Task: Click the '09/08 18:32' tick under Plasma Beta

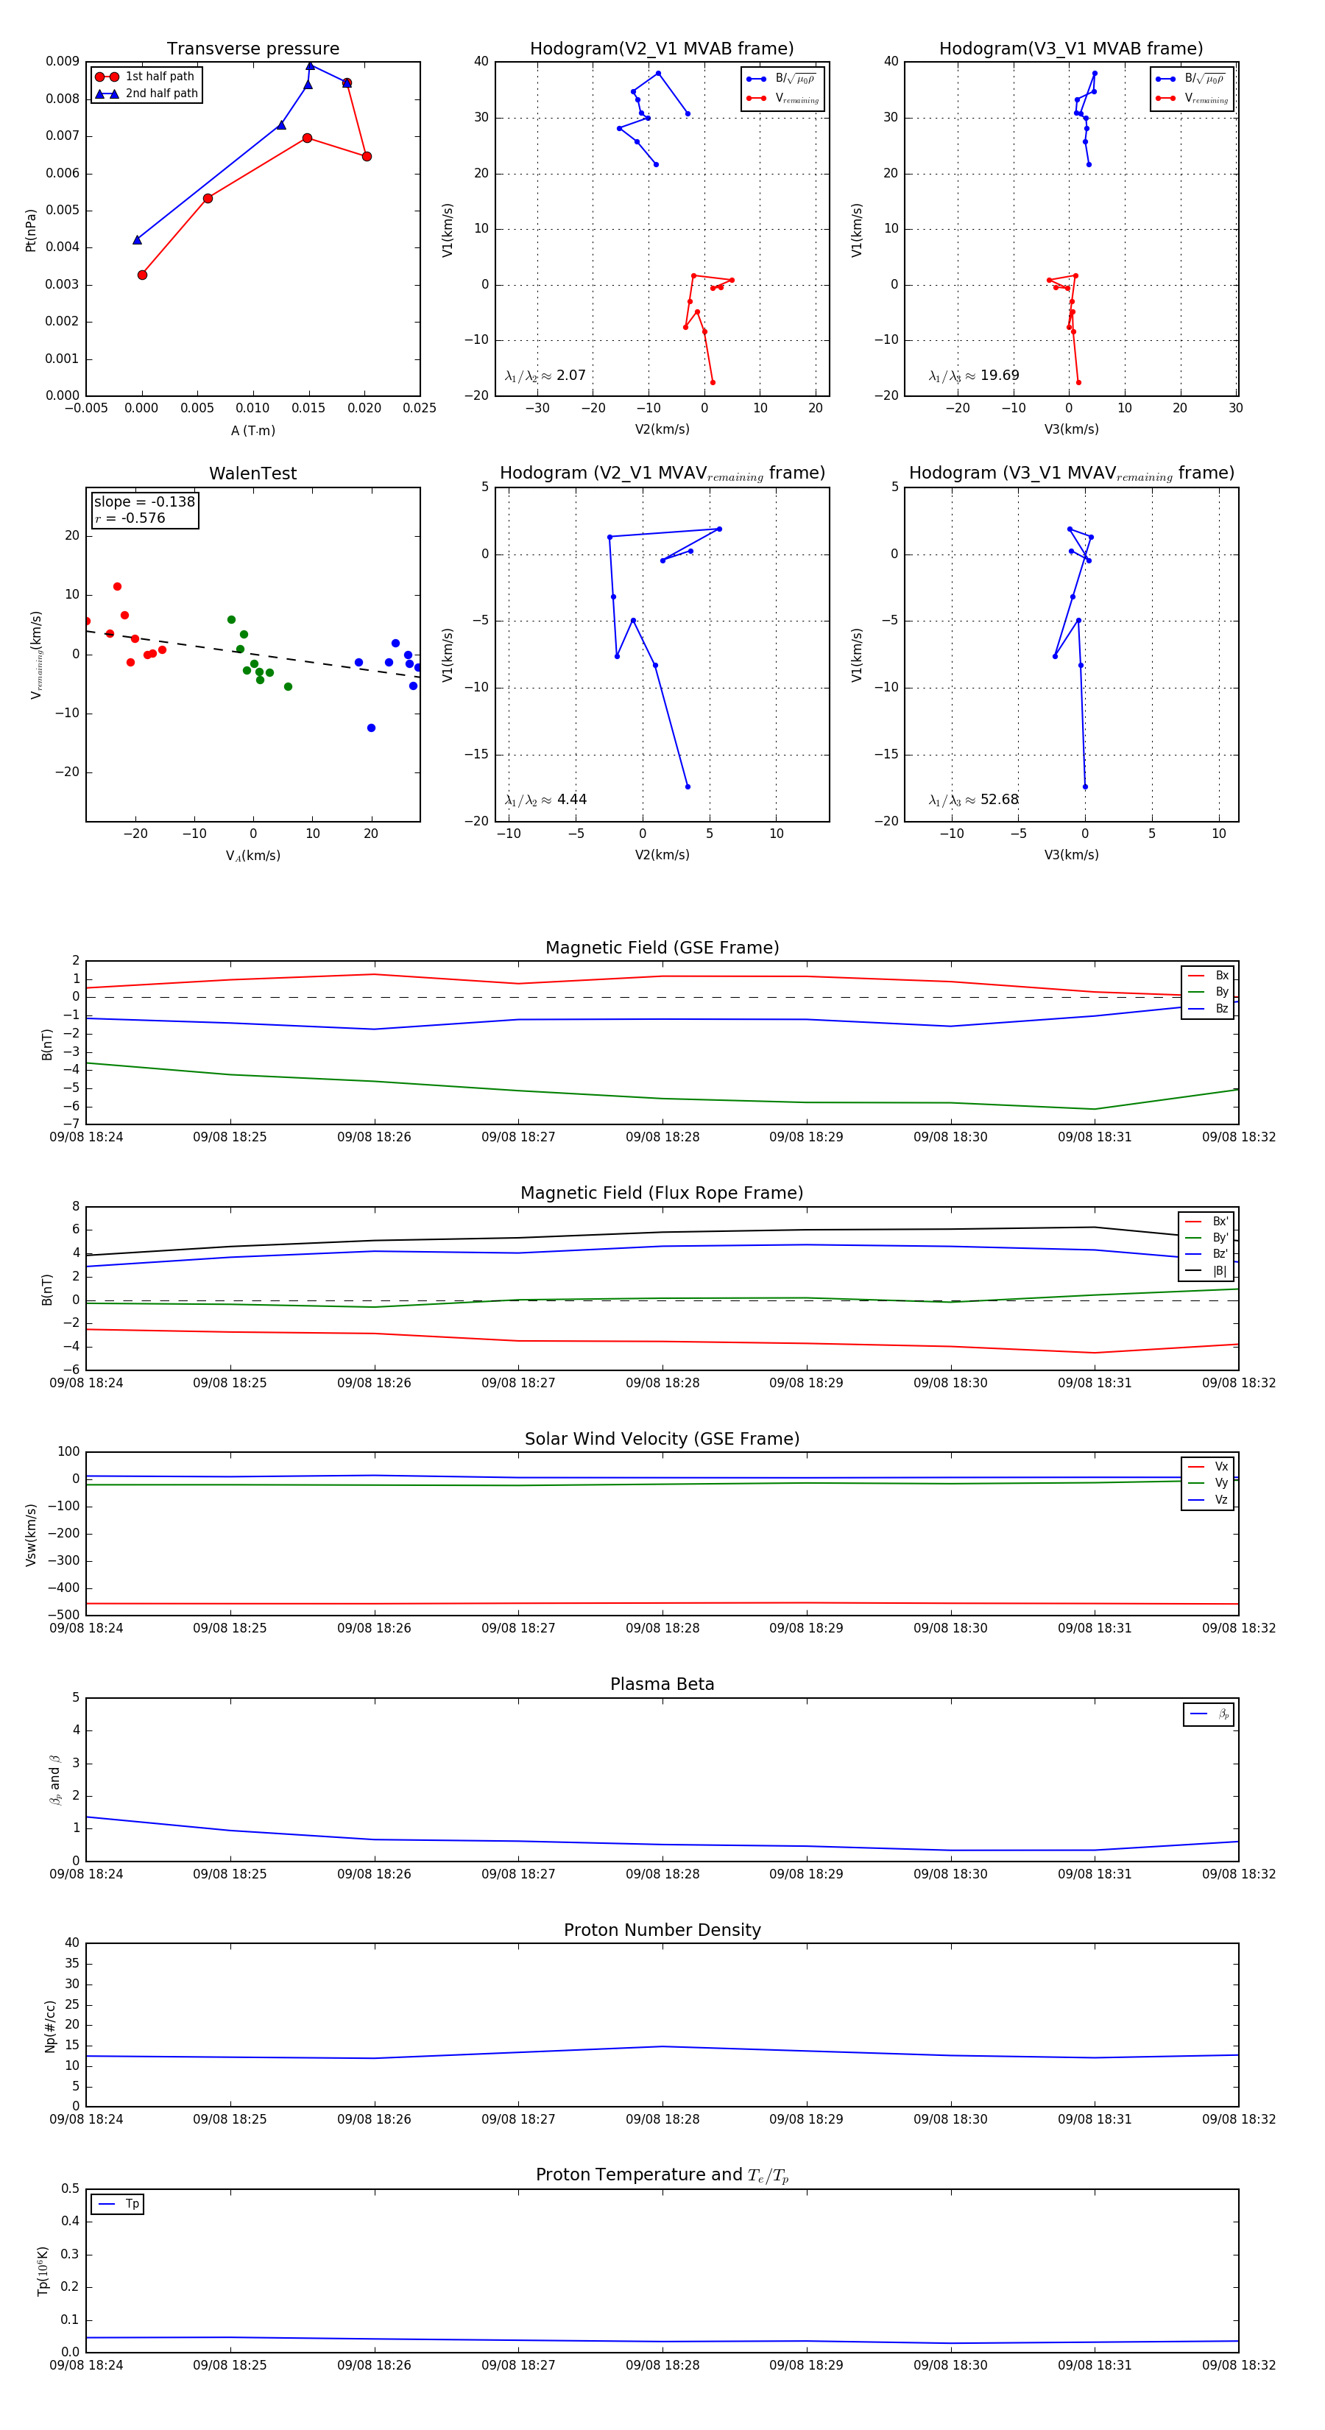Action: 1238,1873
